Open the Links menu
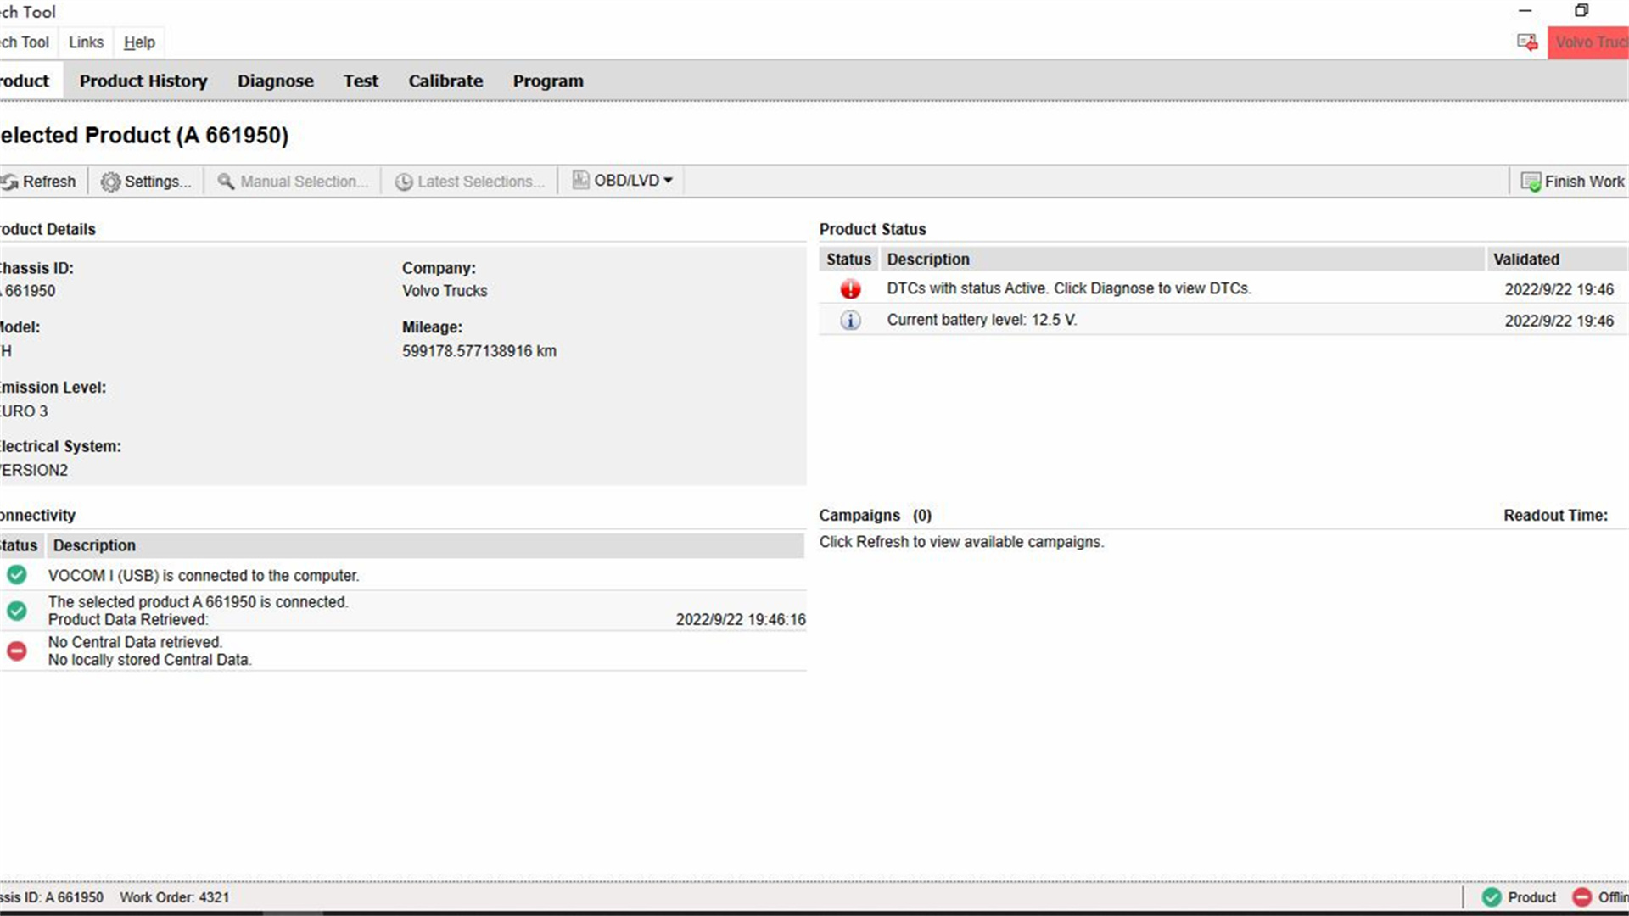 click(86, 42)
